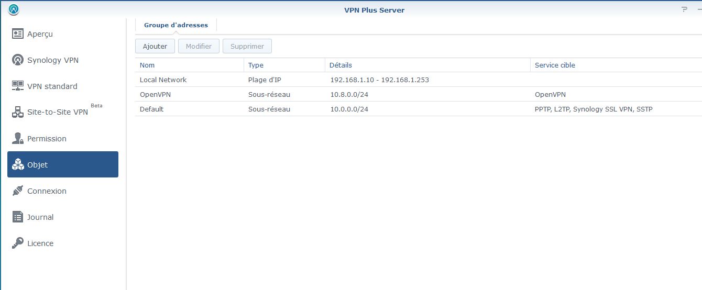This screenshot has width=702, height=290.
Task: Open help with the question mark icon
Action: 684,10
